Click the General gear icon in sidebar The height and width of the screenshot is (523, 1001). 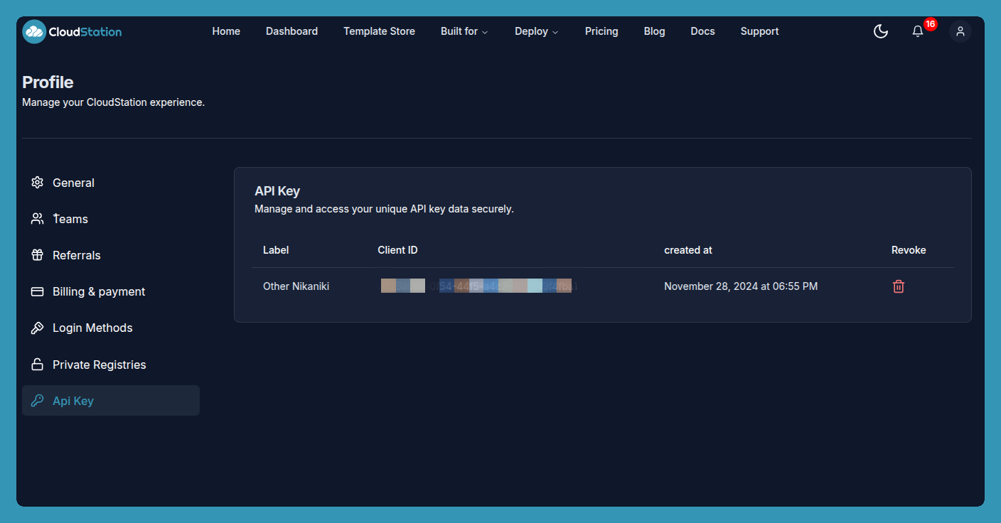coord(38,183)
